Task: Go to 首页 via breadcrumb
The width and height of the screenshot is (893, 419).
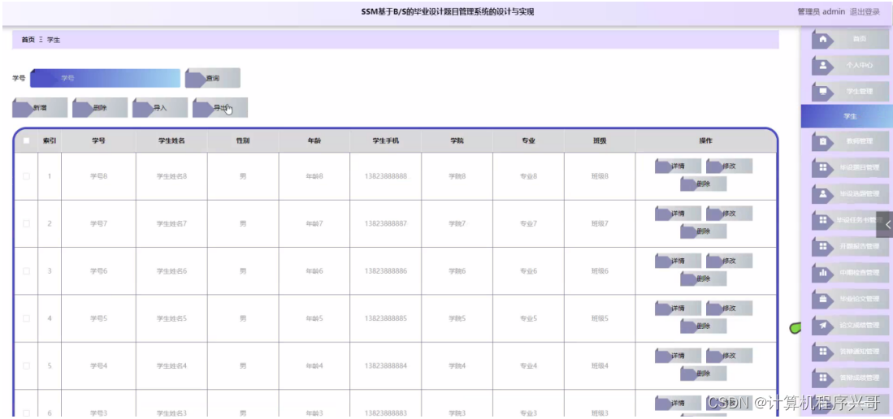Action: point(28,40)
